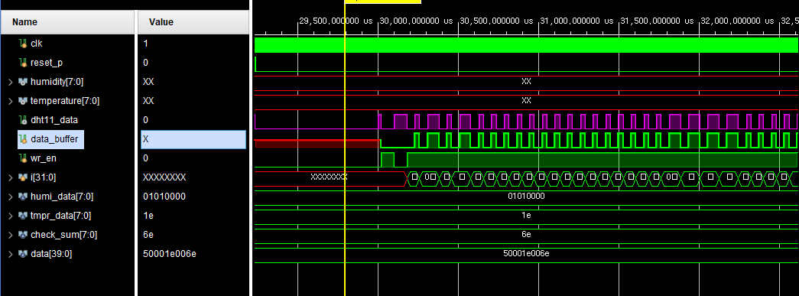Select the check_sum[7:0] signal name
This screenshot has height=296, width=799.
point(63,235)
